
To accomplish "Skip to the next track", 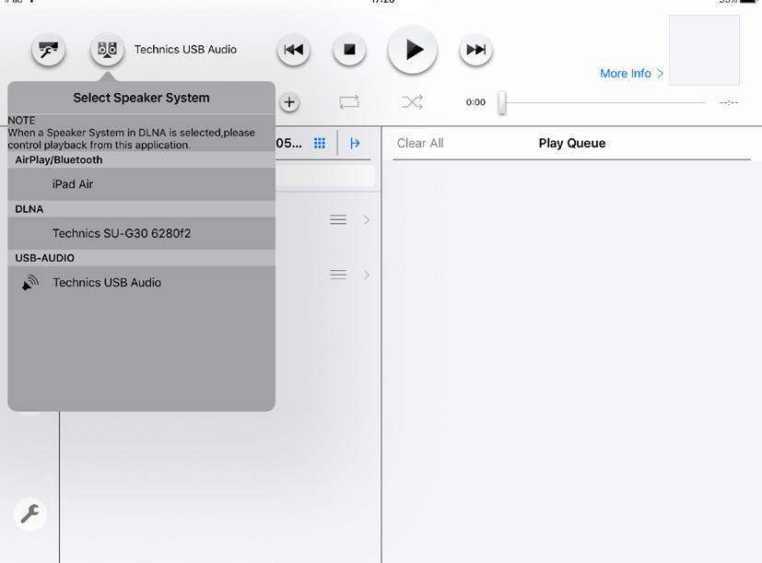I will 475,50.
